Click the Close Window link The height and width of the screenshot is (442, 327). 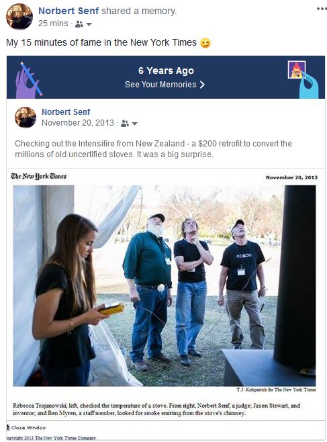[x=26, y=428]
